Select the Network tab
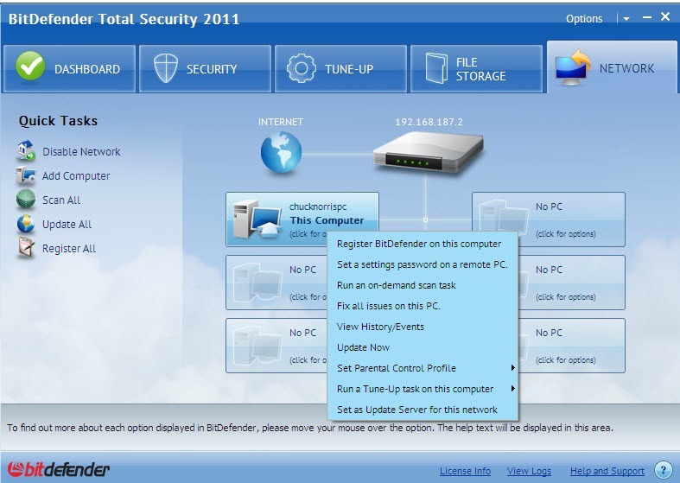 [612, 67]
